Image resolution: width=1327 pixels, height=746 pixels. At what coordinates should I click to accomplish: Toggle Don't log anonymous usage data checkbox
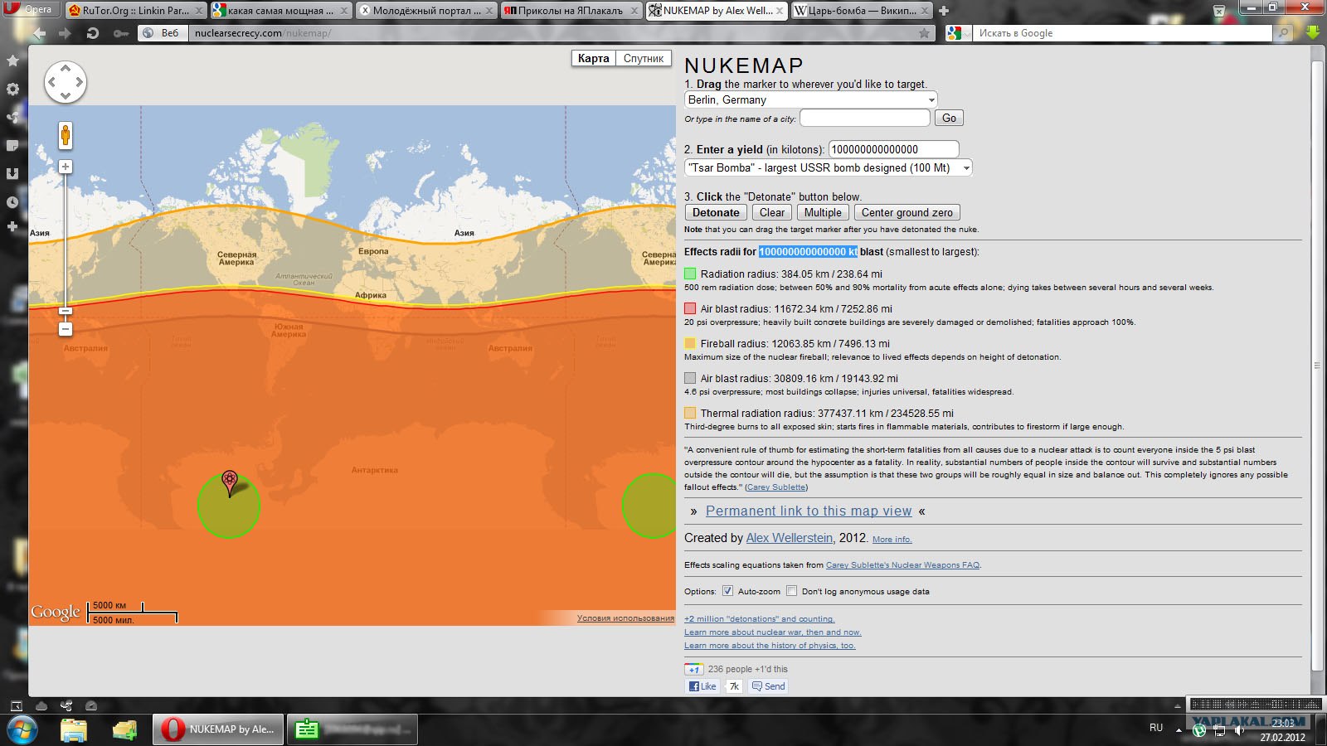[791, 591]
